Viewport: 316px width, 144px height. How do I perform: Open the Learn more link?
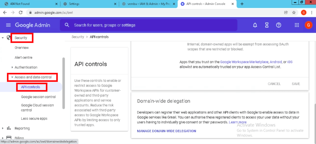pos(238,122)
